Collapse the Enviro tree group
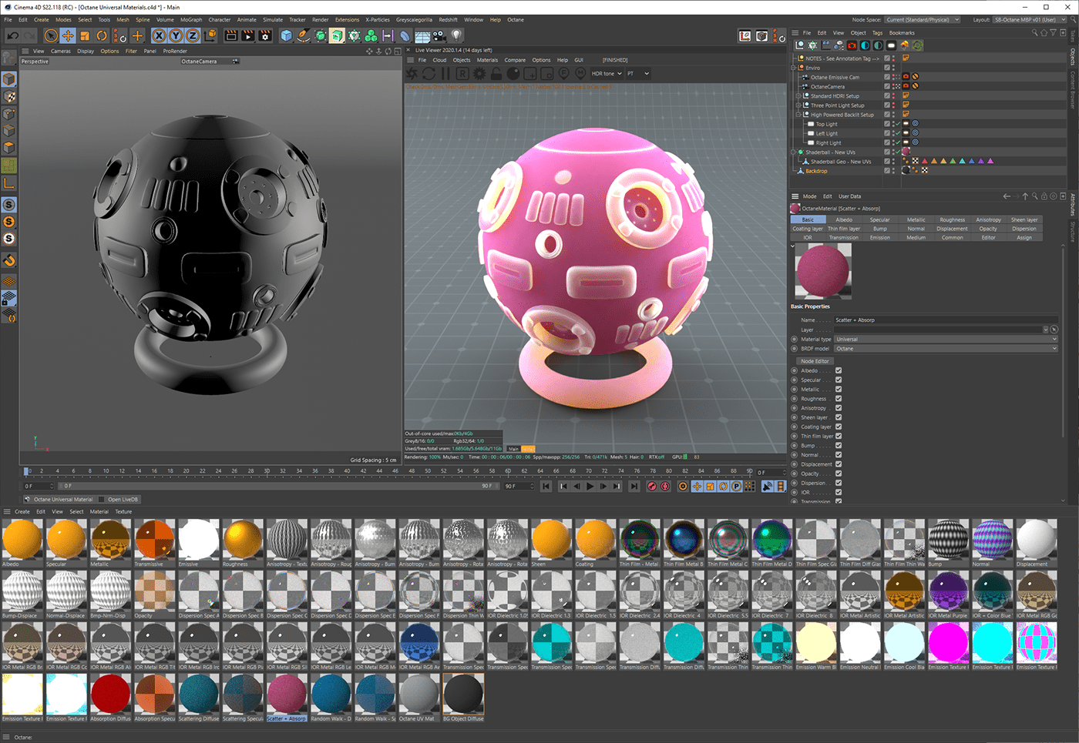 click(x=793, y=68)
